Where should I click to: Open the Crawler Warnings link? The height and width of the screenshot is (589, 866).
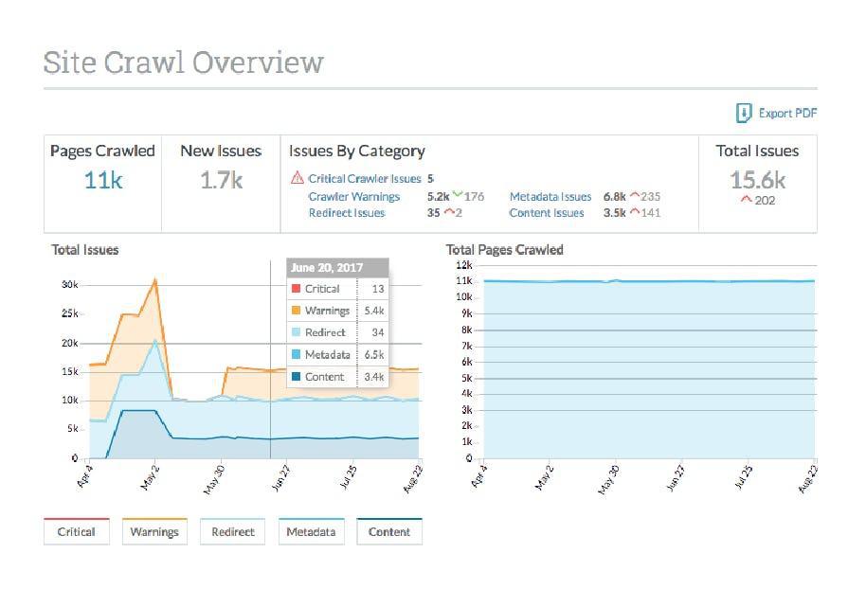(x=354, y=196)
